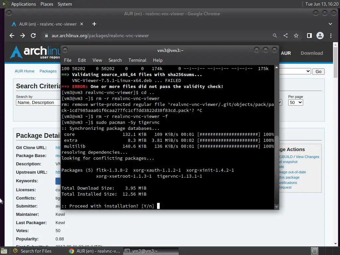
Task: Click Chrome page scrollbar up arrow
Action: coord(335,45)
